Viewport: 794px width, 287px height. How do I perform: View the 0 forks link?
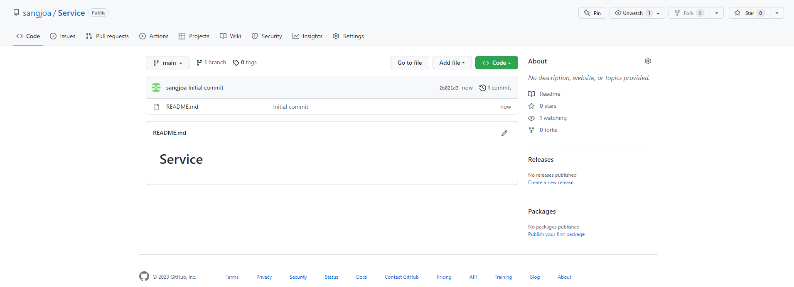point(548,130)
